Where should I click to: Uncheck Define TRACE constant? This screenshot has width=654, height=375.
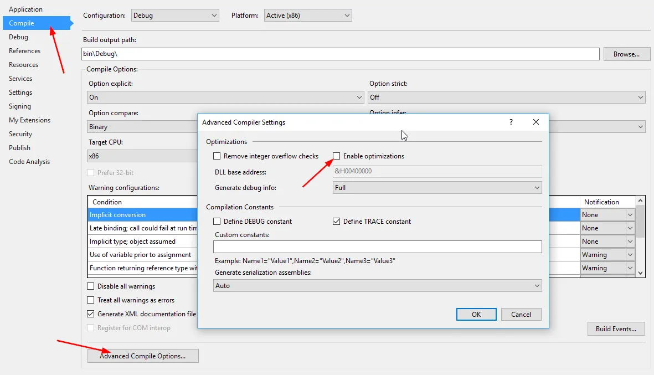337,222
